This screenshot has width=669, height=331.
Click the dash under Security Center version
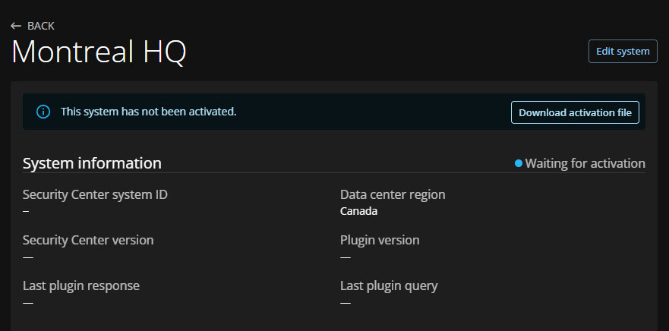click(x=28, y=257)
